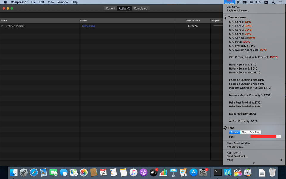Open Podcasts in the dock
The height and width of the screenshot is (179, 286).
[x=143, y=172]
